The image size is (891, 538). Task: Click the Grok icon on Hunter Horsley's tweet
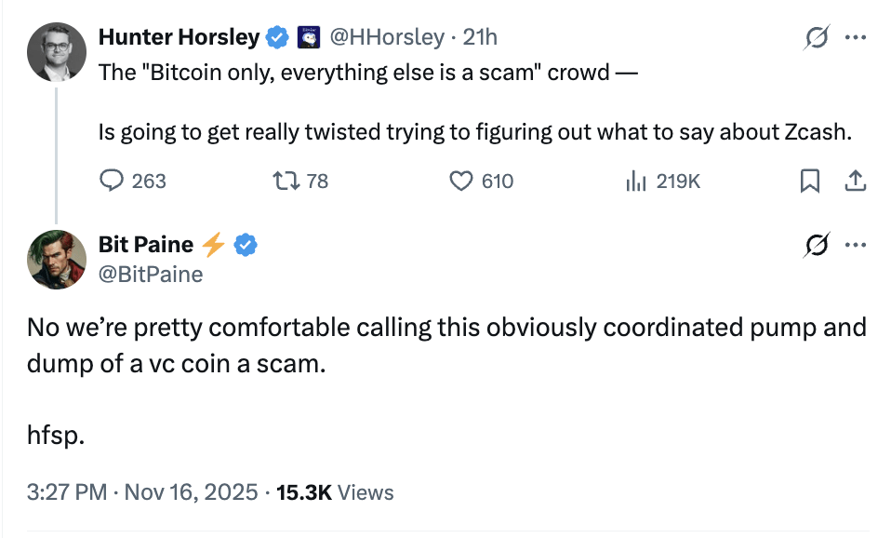[x=817, y=37]
